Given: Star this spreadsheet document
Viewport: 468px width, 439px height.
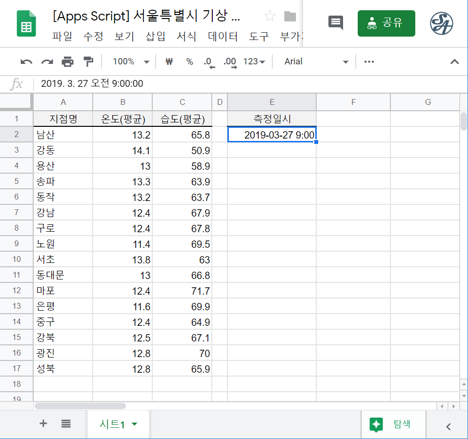Looking at the screenshot, I should 269,17.
